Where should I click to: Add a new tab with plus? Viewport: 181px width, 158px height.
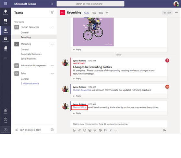tap(107, 13)
